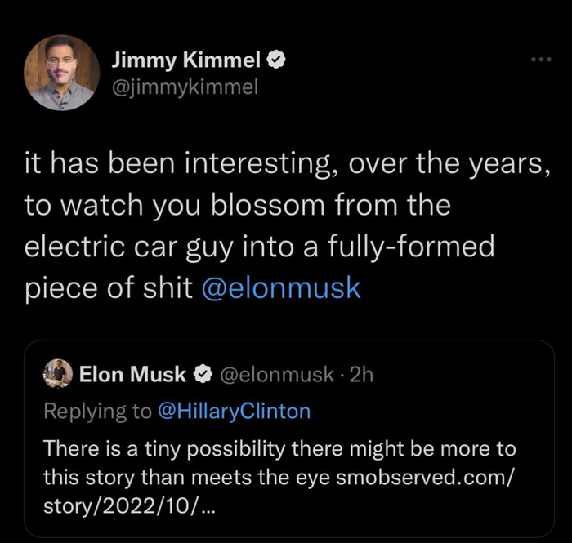This screenshot has height=543, width=572.
Task: Click the "to watch you blossom from the" line
Action: pos(237,205)
